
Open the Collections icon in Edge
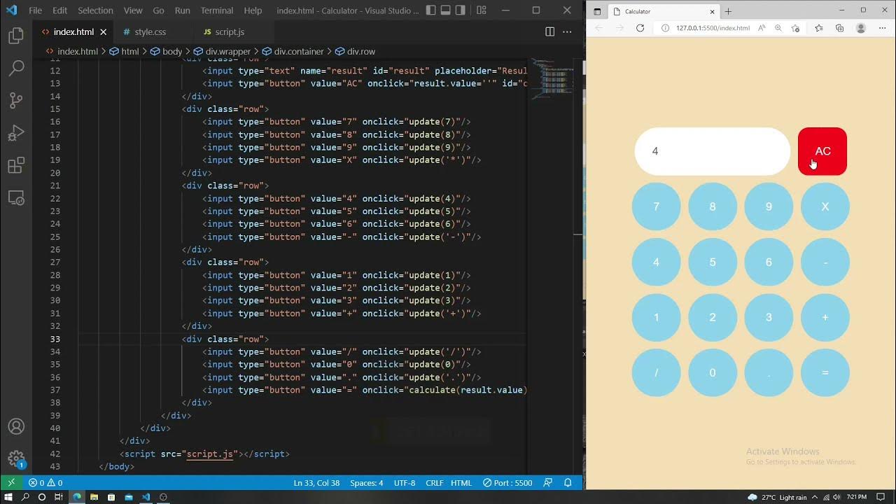point(840,28)
